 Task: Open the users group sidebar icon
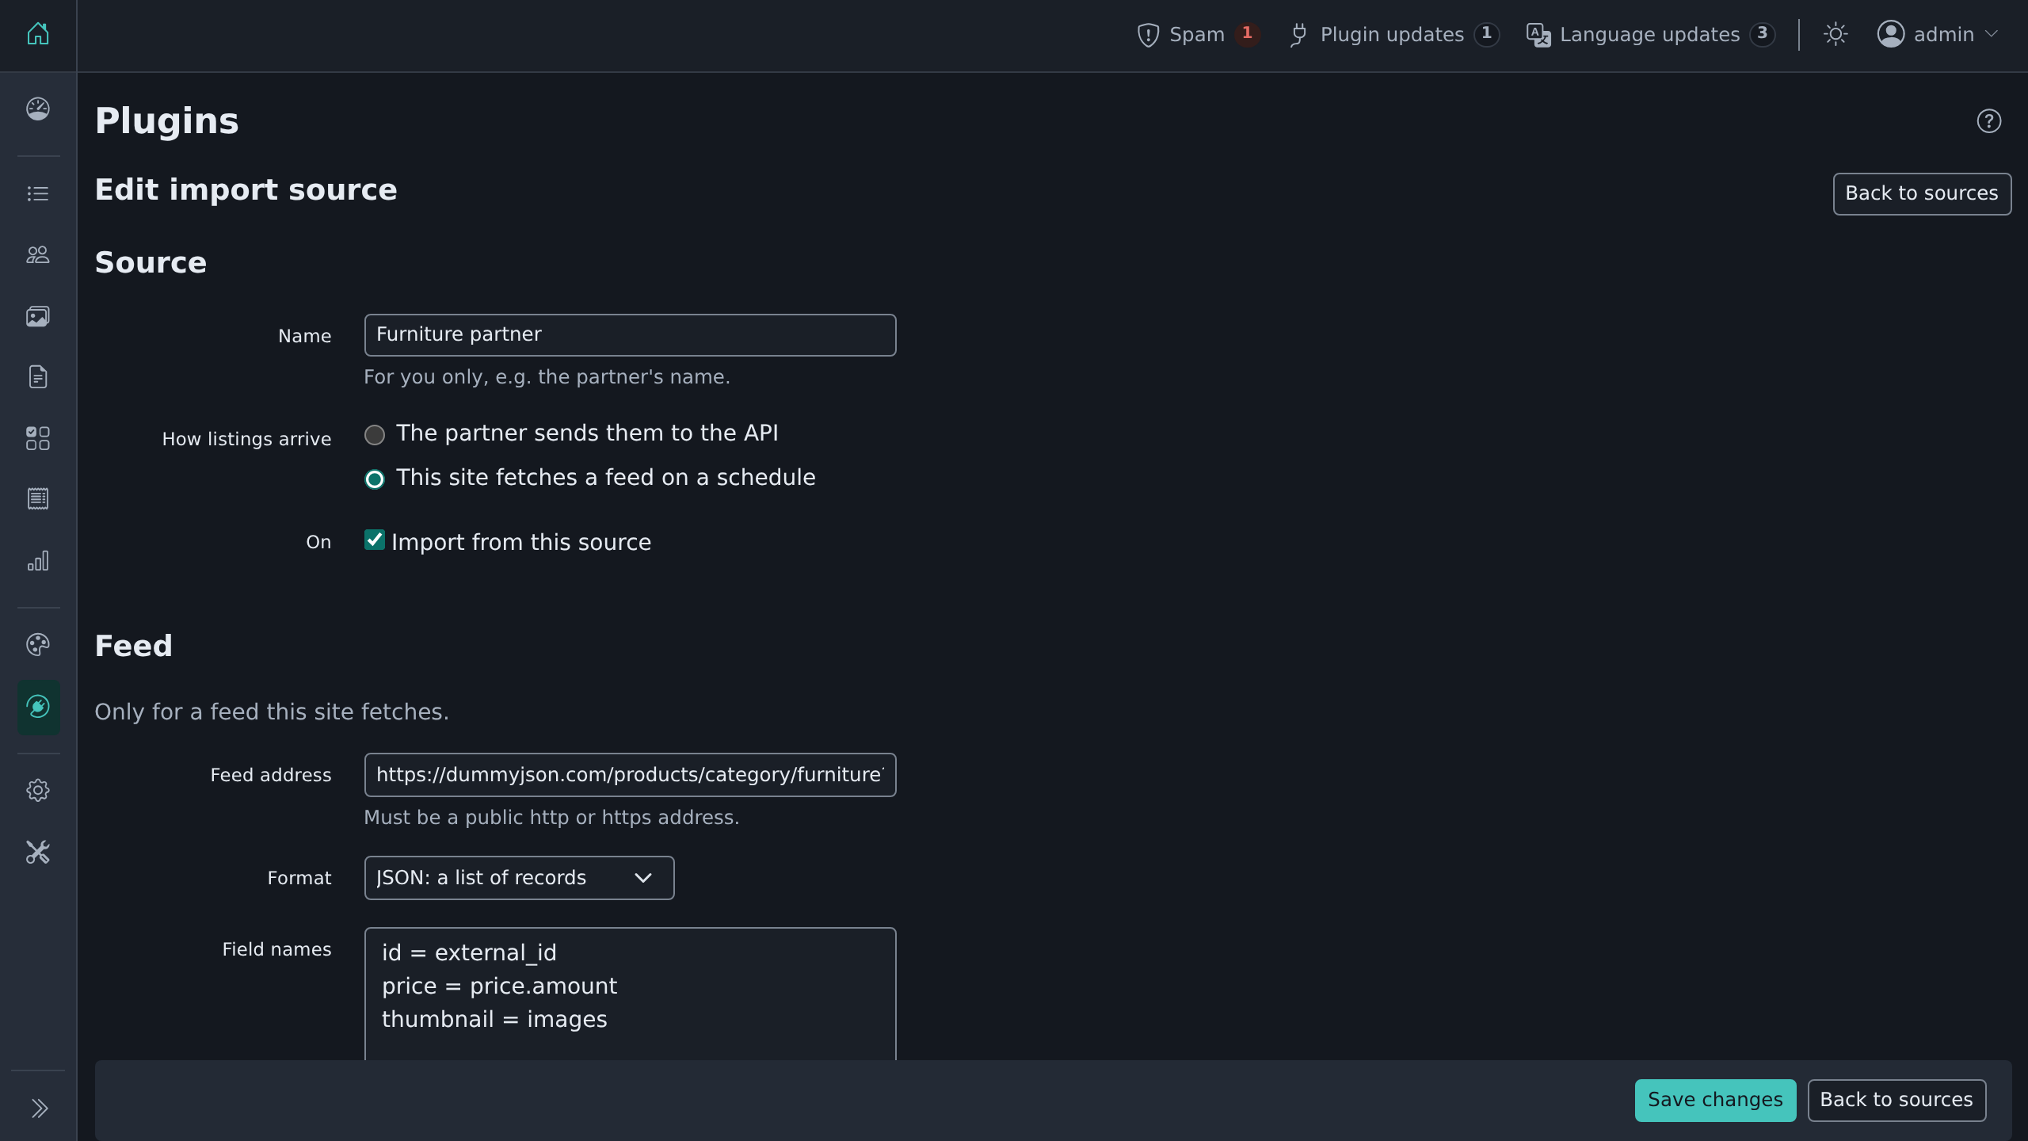(38, 254)
